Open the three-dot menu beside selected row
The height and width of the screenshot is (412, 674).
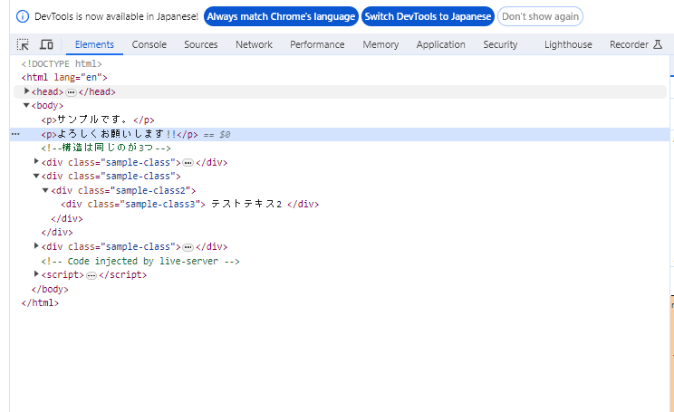pos(15,134)
